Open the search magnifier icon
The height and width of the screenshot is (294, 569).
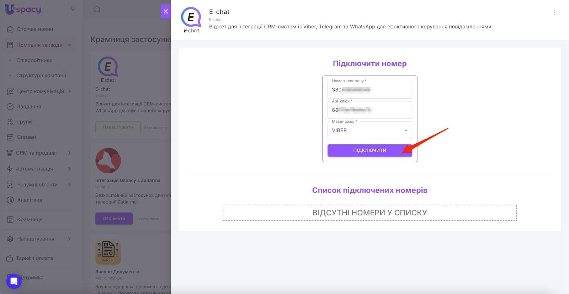[x=97, y=10]
